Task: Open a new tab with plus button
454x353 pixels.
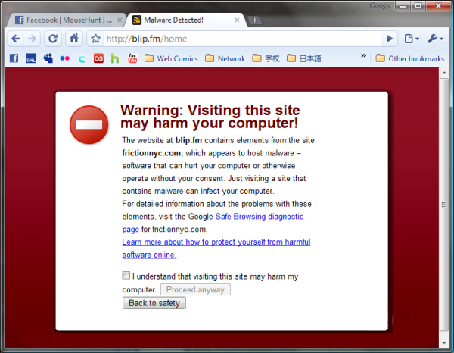Action: pyautogui.click(x=255, y=20)
